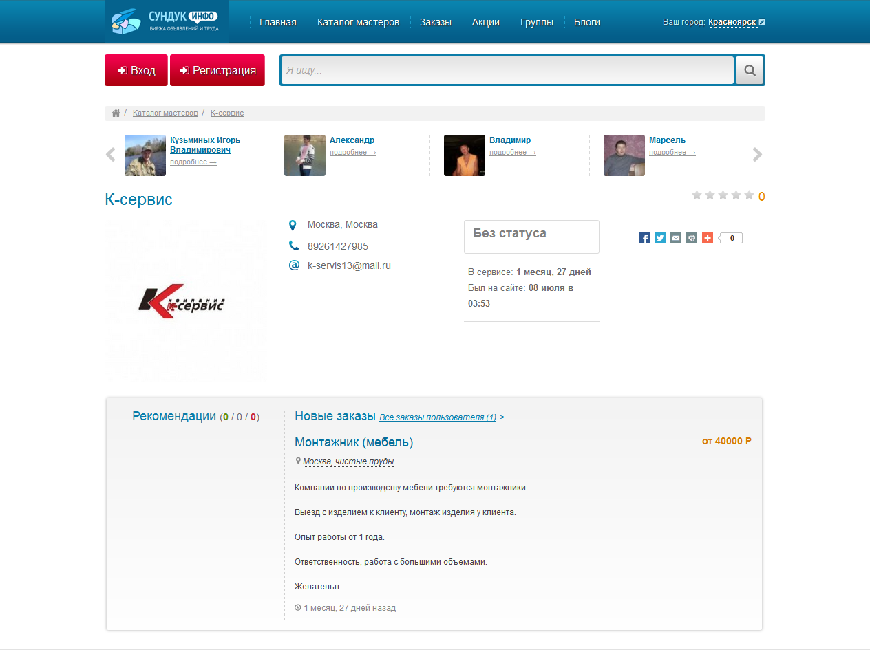Click Каталог мастеров breadcrumb link
Image resolution: width=870 pixels, height=652 pixels.
click(x=165, y=113)
